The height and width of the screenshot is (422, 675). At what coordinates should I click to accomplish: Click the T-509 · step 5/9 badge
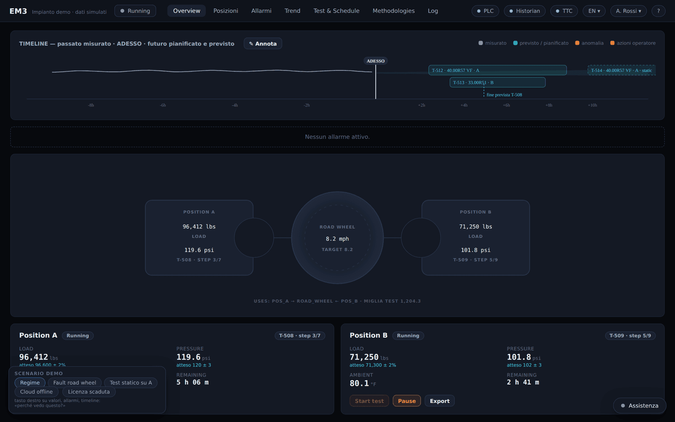(x=630, y=335)
